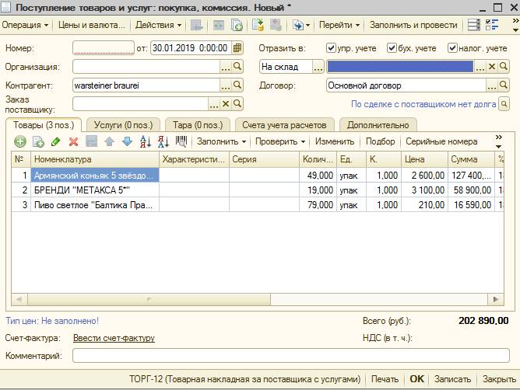Click green Add row icon in goods table
This screenshot has width=520, height=390.
[x=20, y=141]
